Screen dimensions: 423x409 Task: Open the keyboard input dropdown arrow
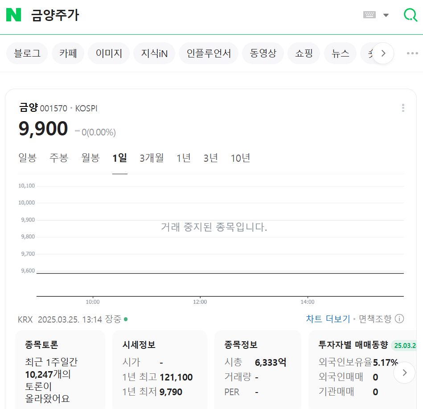tap(386, 14)
